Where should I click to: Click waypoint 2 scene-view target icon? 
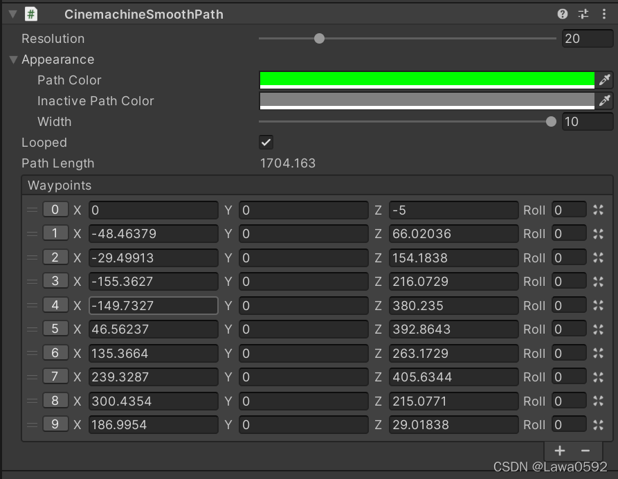599,257
